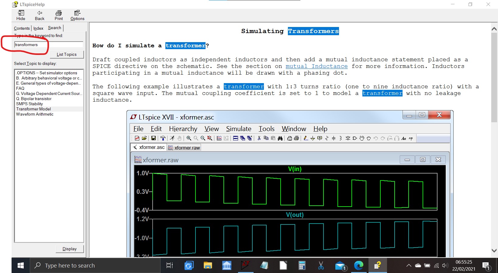Viewport: 498px width, 273px height.
Task: Select 'Transformer Model' topic
Action: pyautogui.click(x=33, y=109)
